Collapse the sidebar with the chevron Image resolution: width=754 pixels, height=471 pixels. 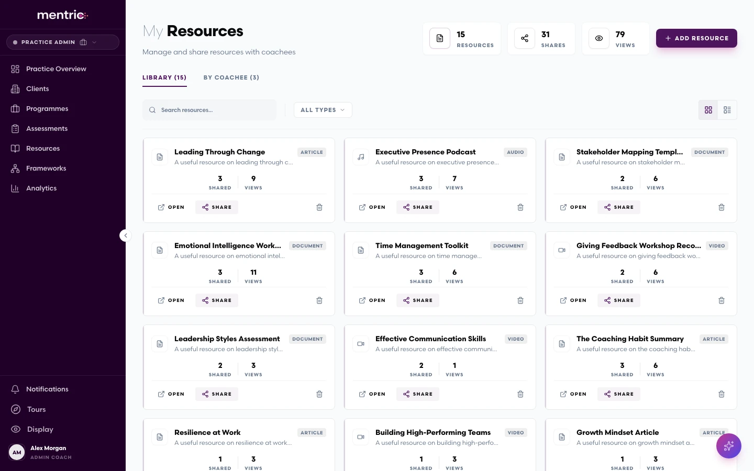pos(125,235)
